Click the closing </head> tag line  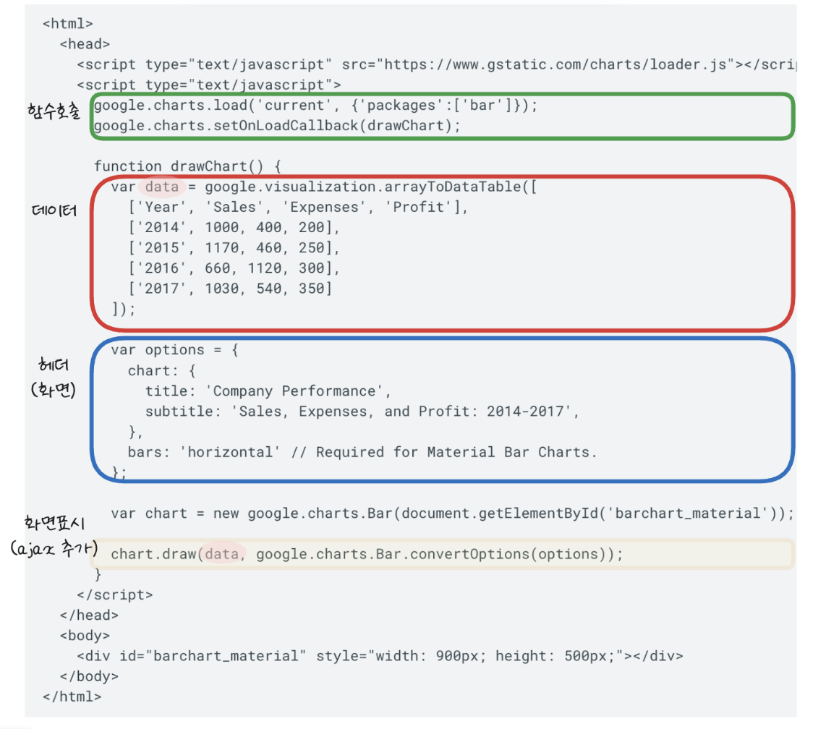[x=89, y=615]
